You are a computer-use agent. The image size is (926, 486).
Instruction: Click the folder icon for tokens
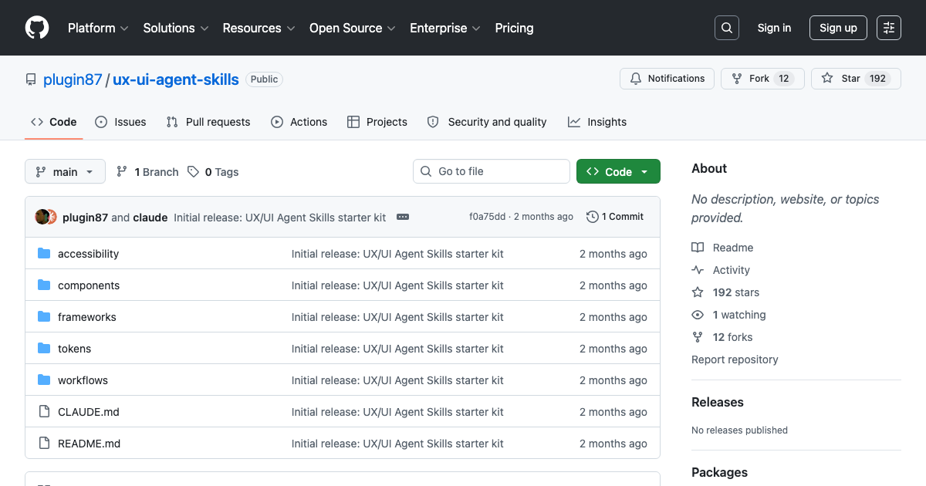44,349
